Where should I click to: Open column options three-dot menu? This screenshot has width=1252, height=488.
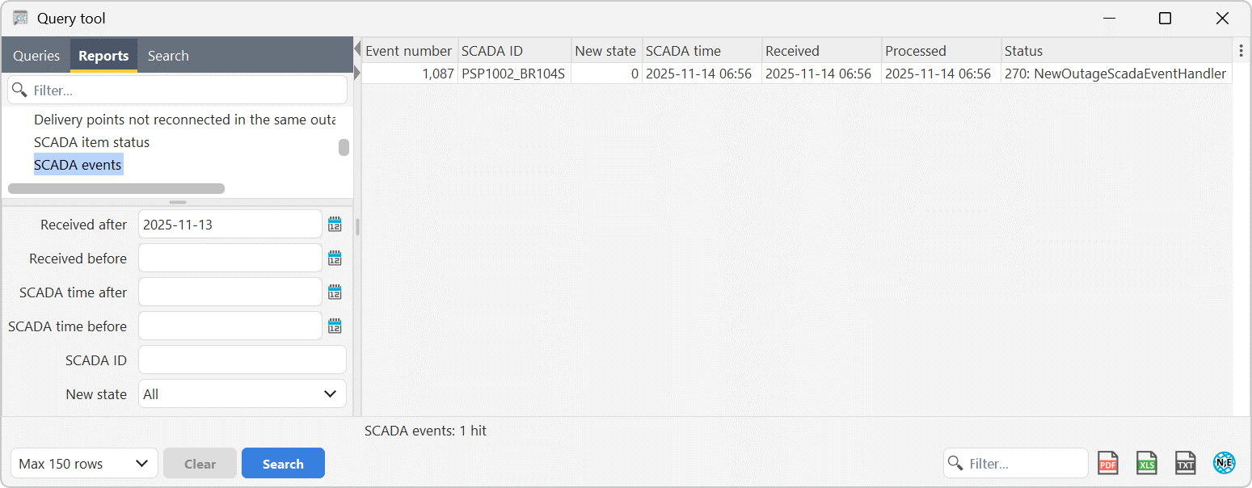(1241, 51)
